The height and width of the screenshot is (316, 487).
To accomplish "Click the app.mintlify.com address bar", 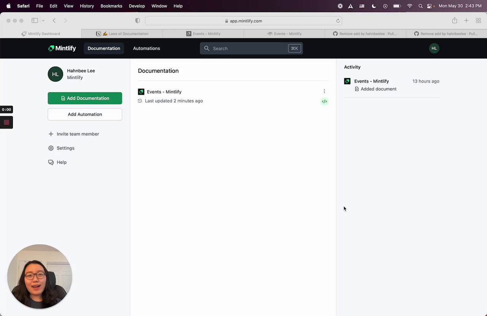I will click(x=243, y=21).
